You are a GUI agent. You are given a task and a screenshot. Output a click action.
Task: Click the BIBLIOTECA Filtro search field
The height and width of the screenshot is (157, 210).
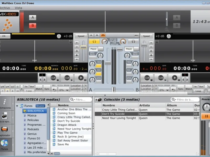coord(81,100)
